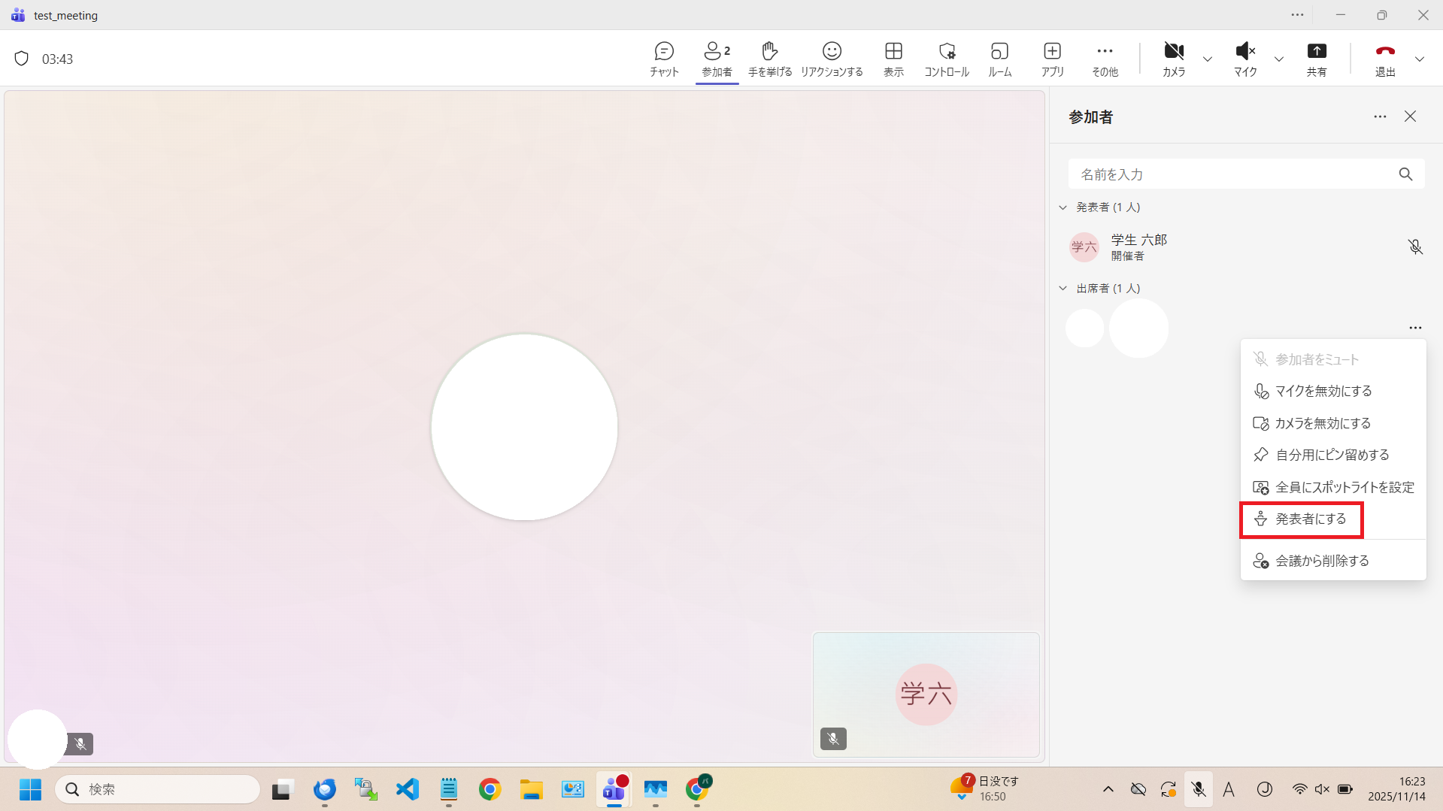
Task: Open the チャット chat panel
Action: pyautogui.click(x=663, y=59)
